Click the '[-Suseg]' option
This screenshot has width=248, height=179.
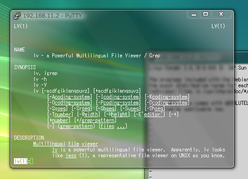coord(130,108)
